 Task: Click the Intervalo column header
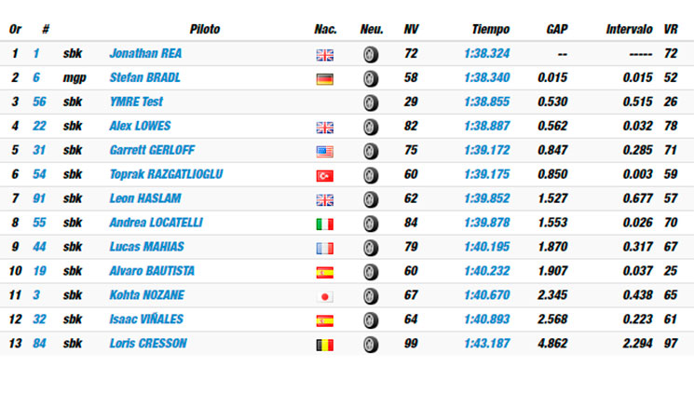[629, 29]
